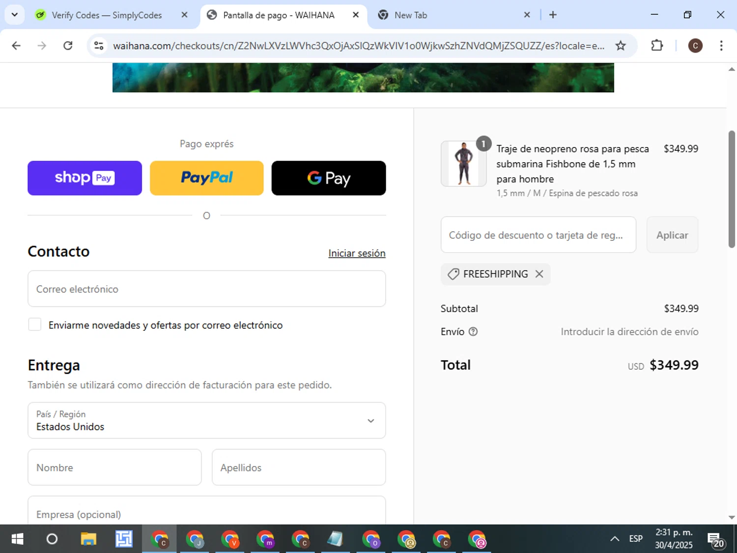
Task: Focus the Correo electrónico field
Action: point(207,289)
